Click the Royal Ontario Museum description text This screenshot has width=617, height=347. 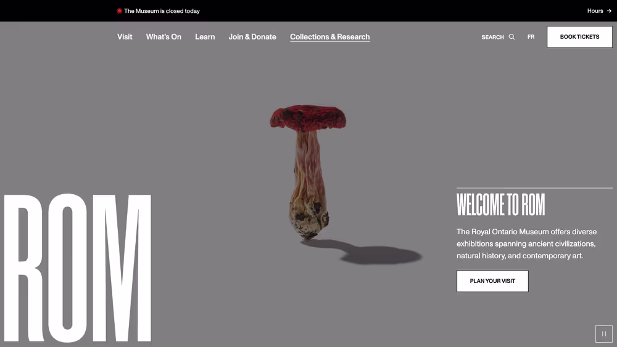click(526, 243)
